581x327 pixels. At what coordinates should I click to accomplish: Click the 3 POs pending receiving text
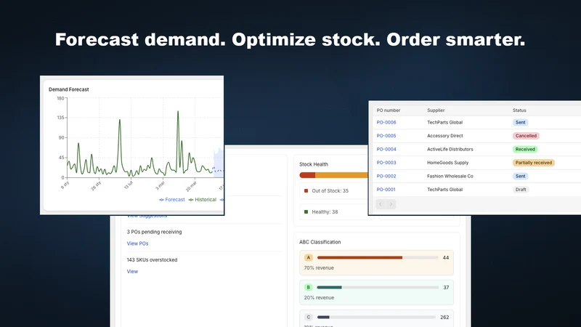coord(154,232)
